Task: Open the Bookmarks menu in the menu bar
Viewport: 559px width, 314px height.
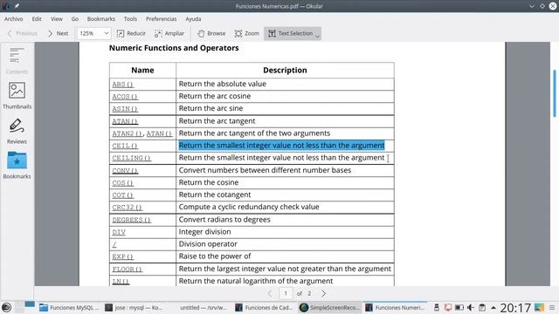Action: click(101, 19)
